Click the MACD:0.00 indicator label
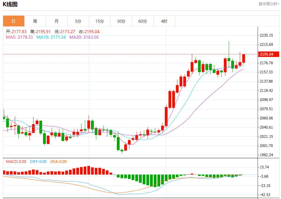This screenshot has height=199, width=281. pyautogui.click(x=16, y=162)
